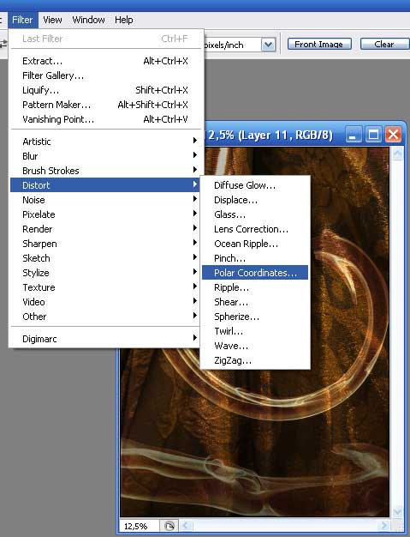Expand the Video submenu
The width and height of the screenshot is (410, 537).
coord(105,302)
